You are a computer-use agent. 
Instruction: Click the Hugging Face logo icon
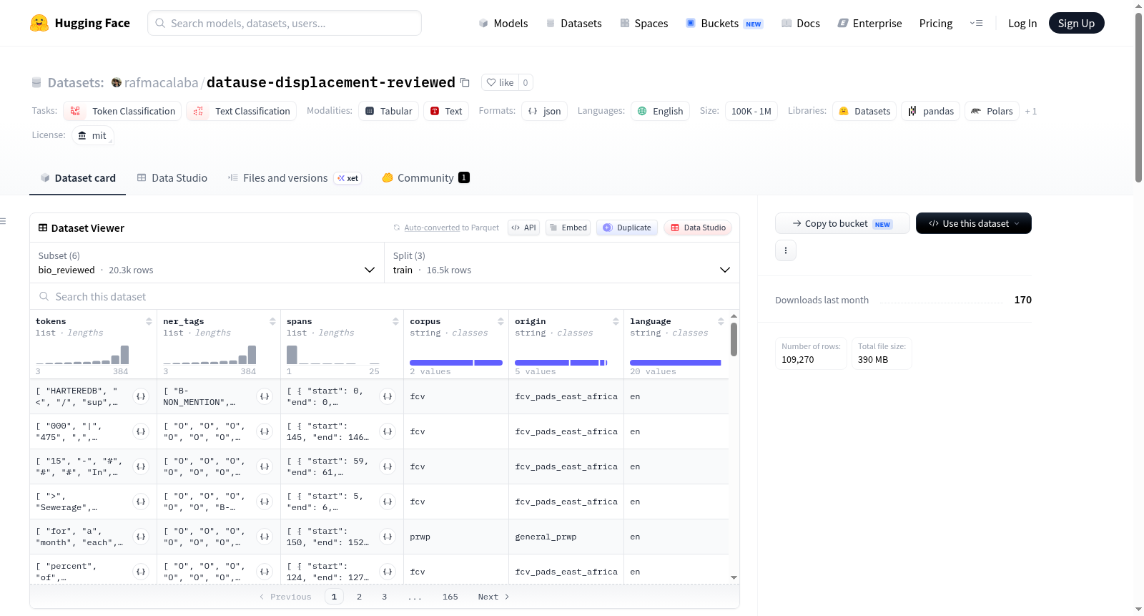coord(39,23)
